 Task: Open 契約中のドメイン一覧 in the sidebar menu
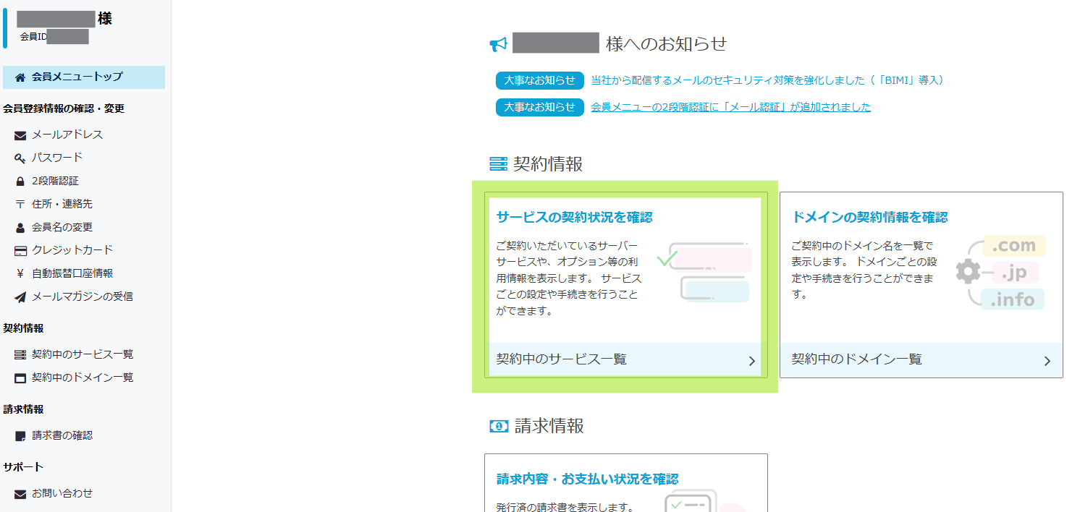(82, 377)
